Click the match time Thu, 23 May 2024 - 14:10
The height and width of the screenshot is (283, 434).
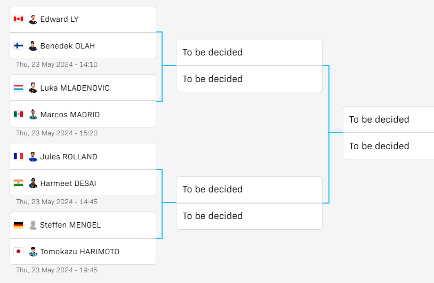point(57,64)
